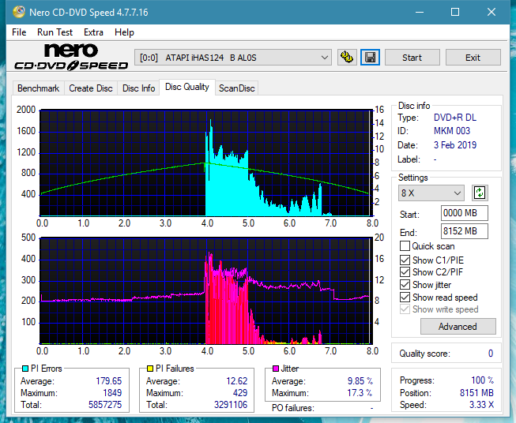Click the disc ID MKM 003
This screenshot has height=423, width=516.
tap(452, 131)
